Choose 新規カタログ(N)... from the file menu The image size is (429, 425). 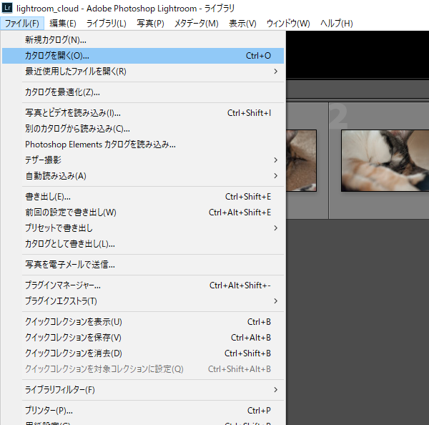point(56,40)
